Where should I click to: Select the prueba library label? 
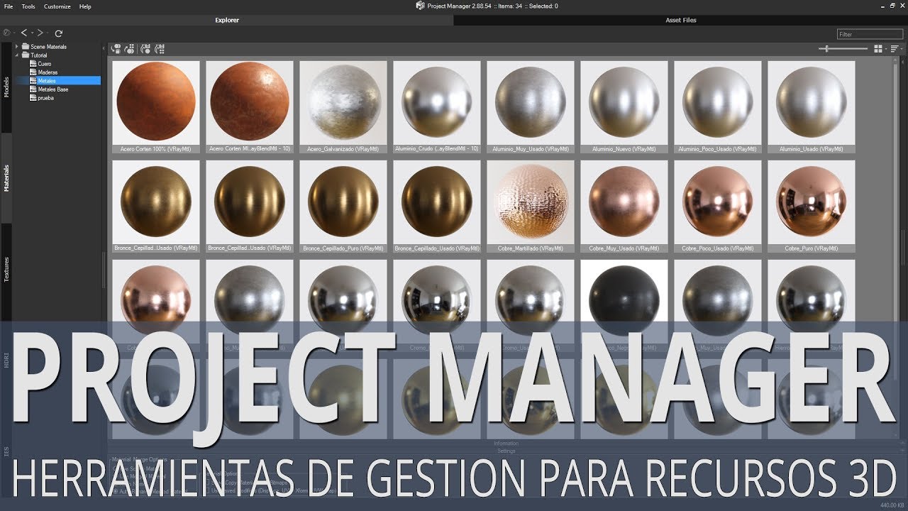(46, 98)
